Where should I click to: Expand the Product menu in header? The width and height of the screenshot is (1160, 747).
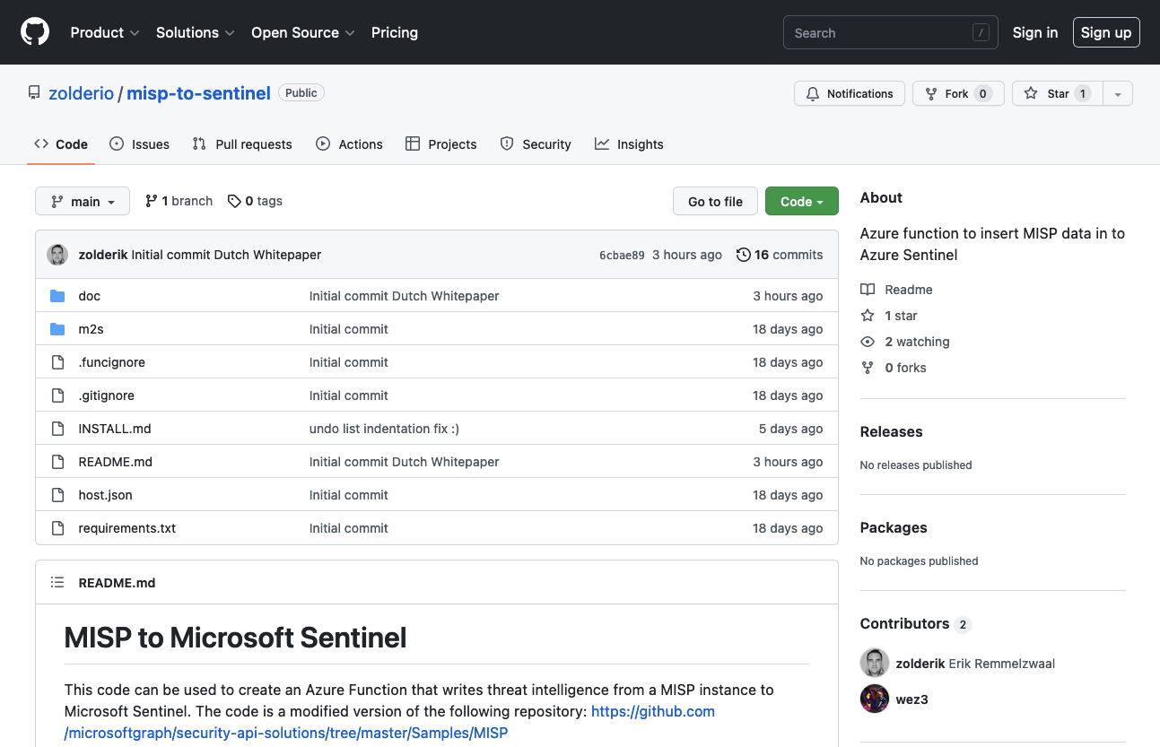point(105,32)
